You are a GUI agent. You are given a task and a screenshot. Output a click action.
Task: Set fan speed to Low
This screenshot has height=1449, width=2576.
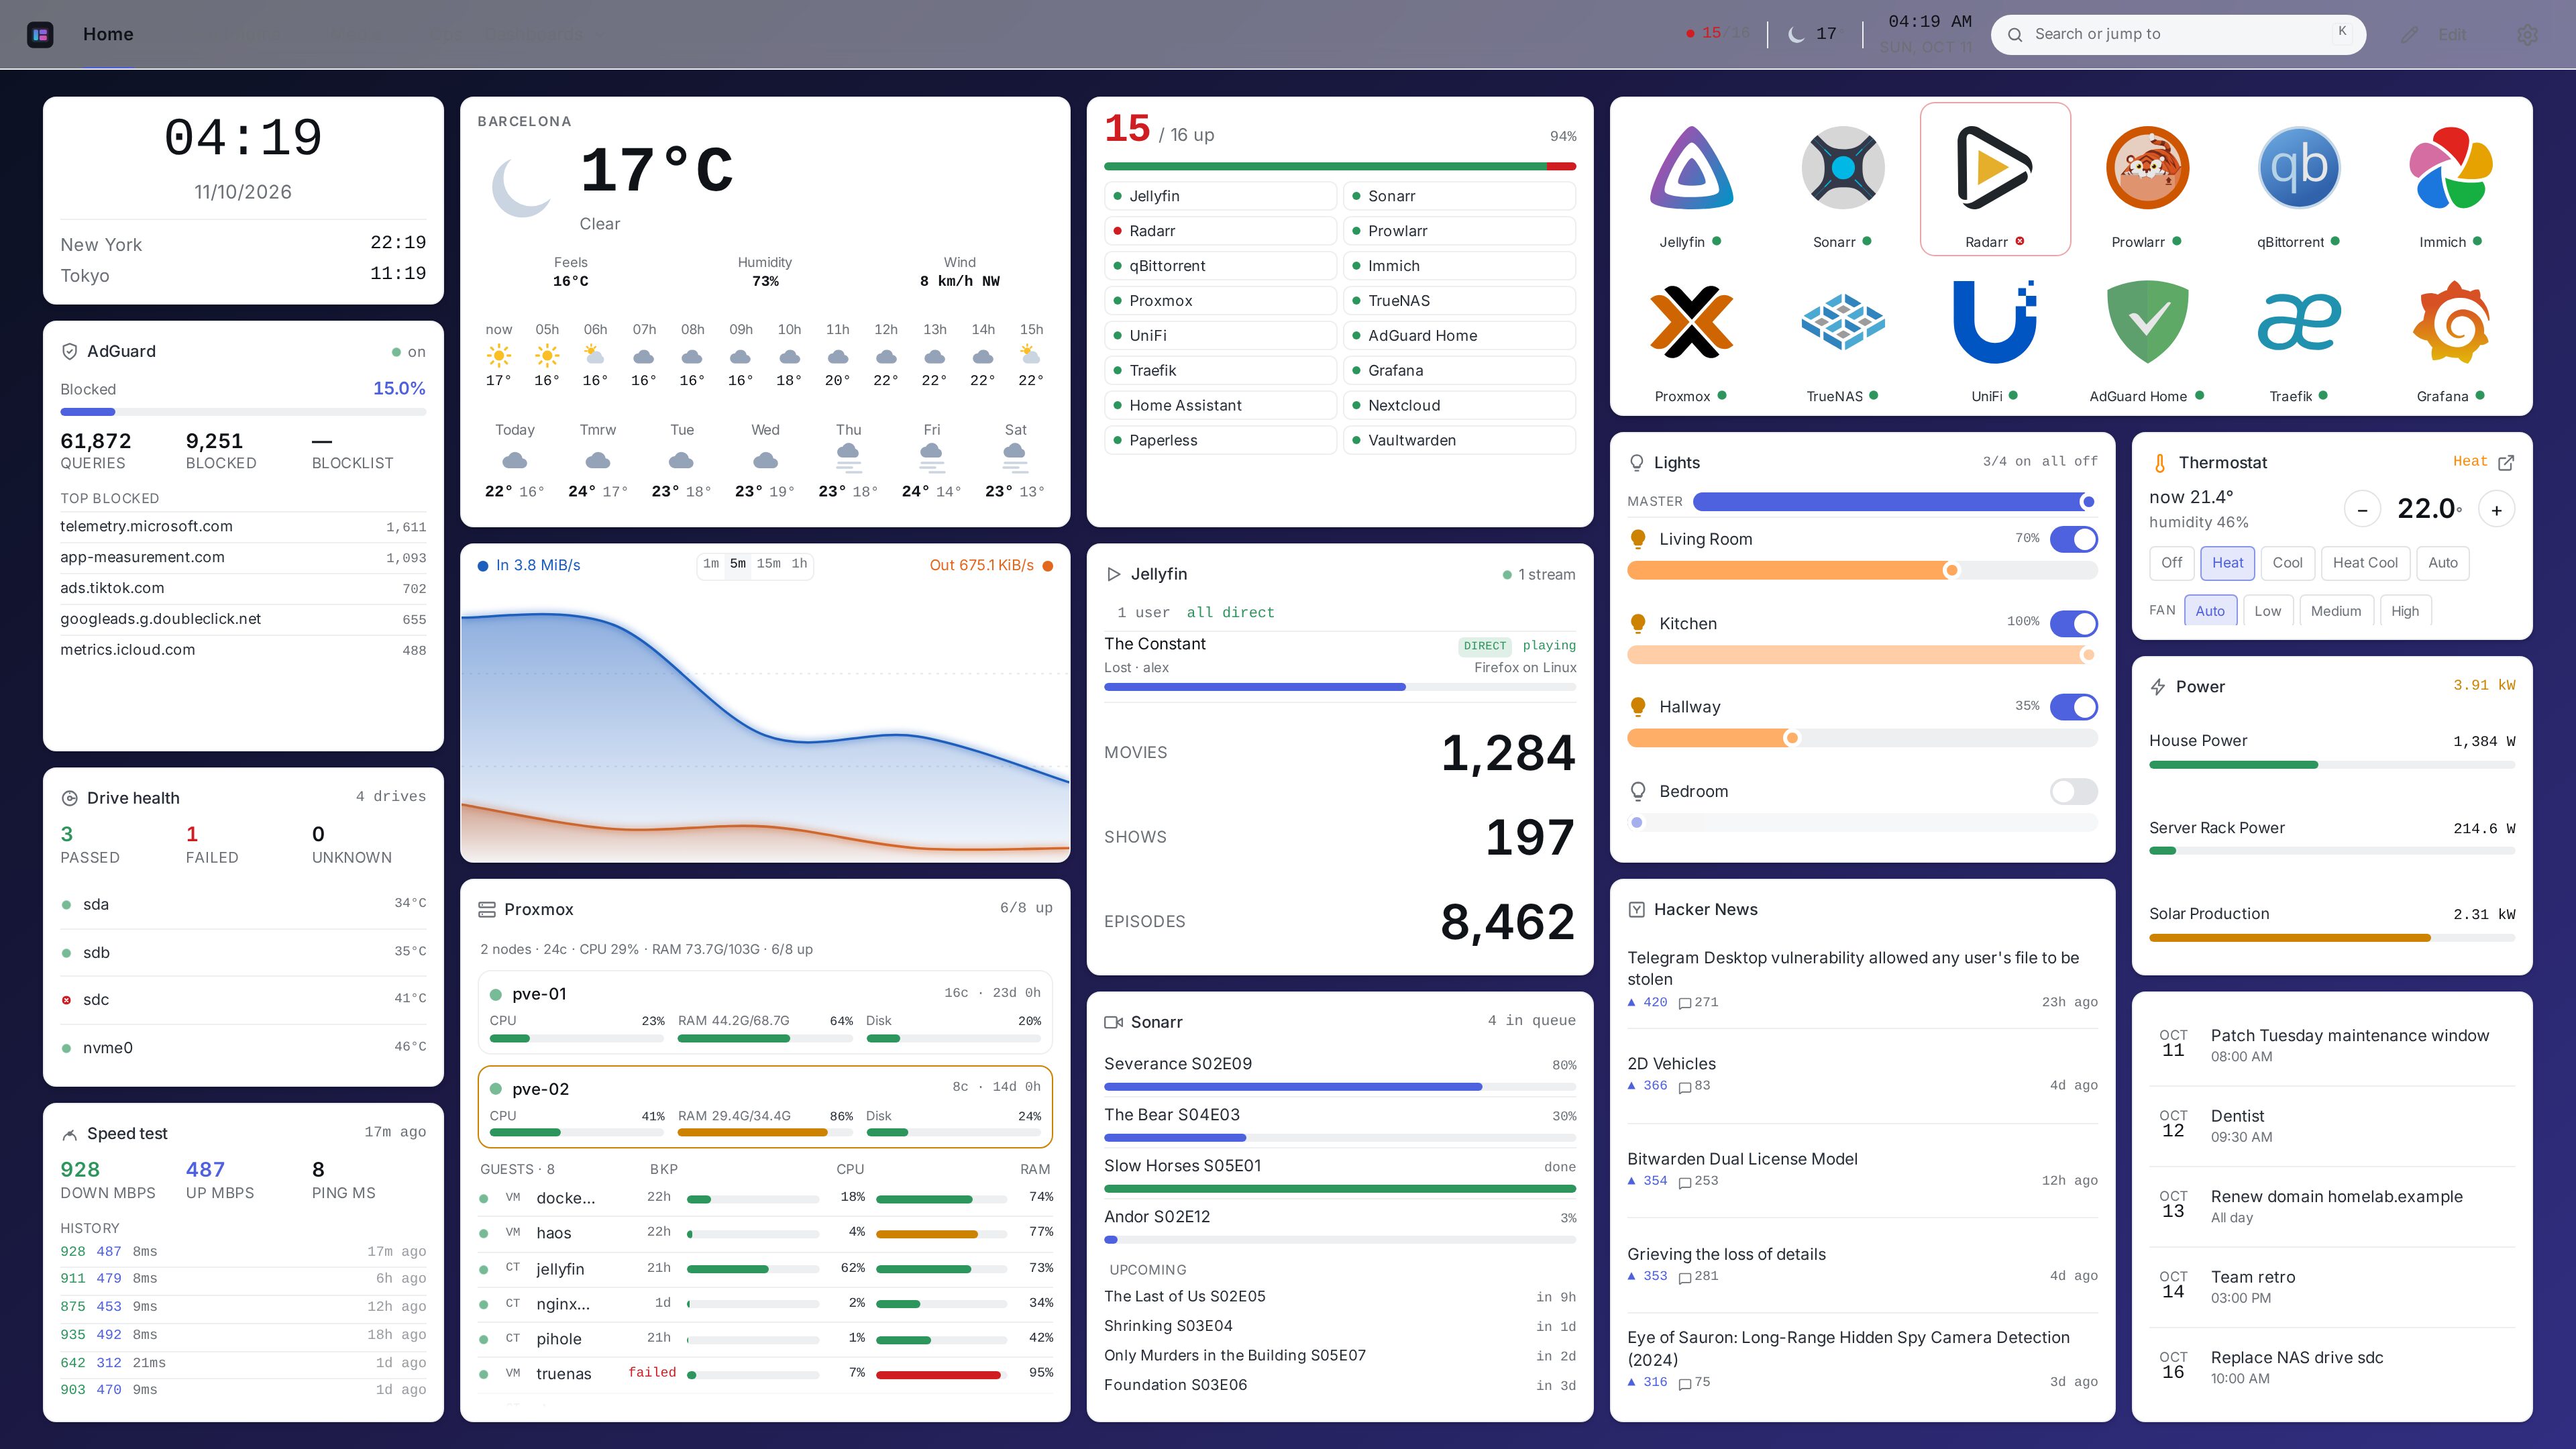click(2267, 611)
